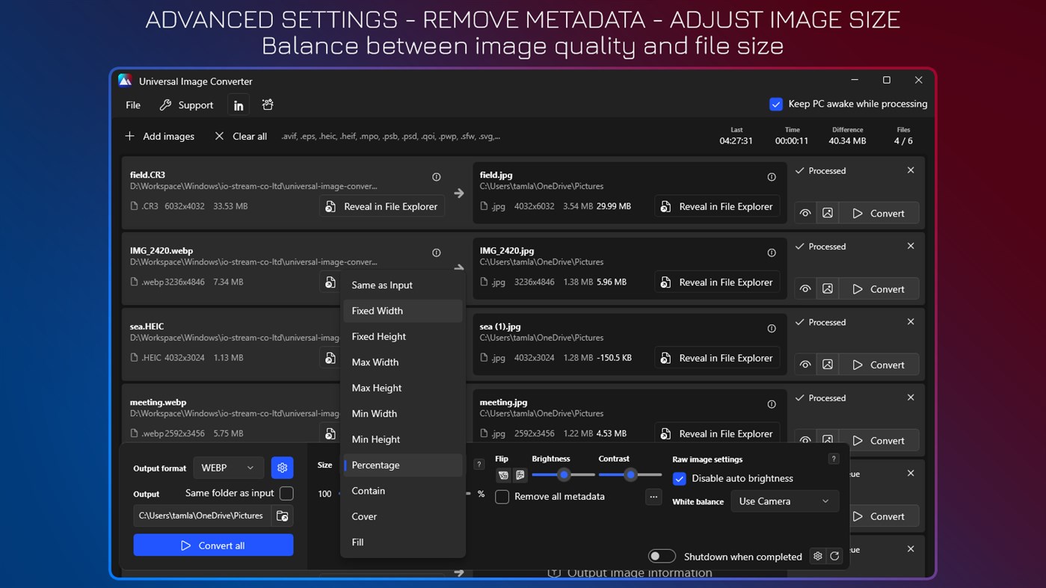Screen dimensions: 1046x588
Task: Open image thumbnail view for IMG_2420.jpg result
Action: click(x=828, y=288)
